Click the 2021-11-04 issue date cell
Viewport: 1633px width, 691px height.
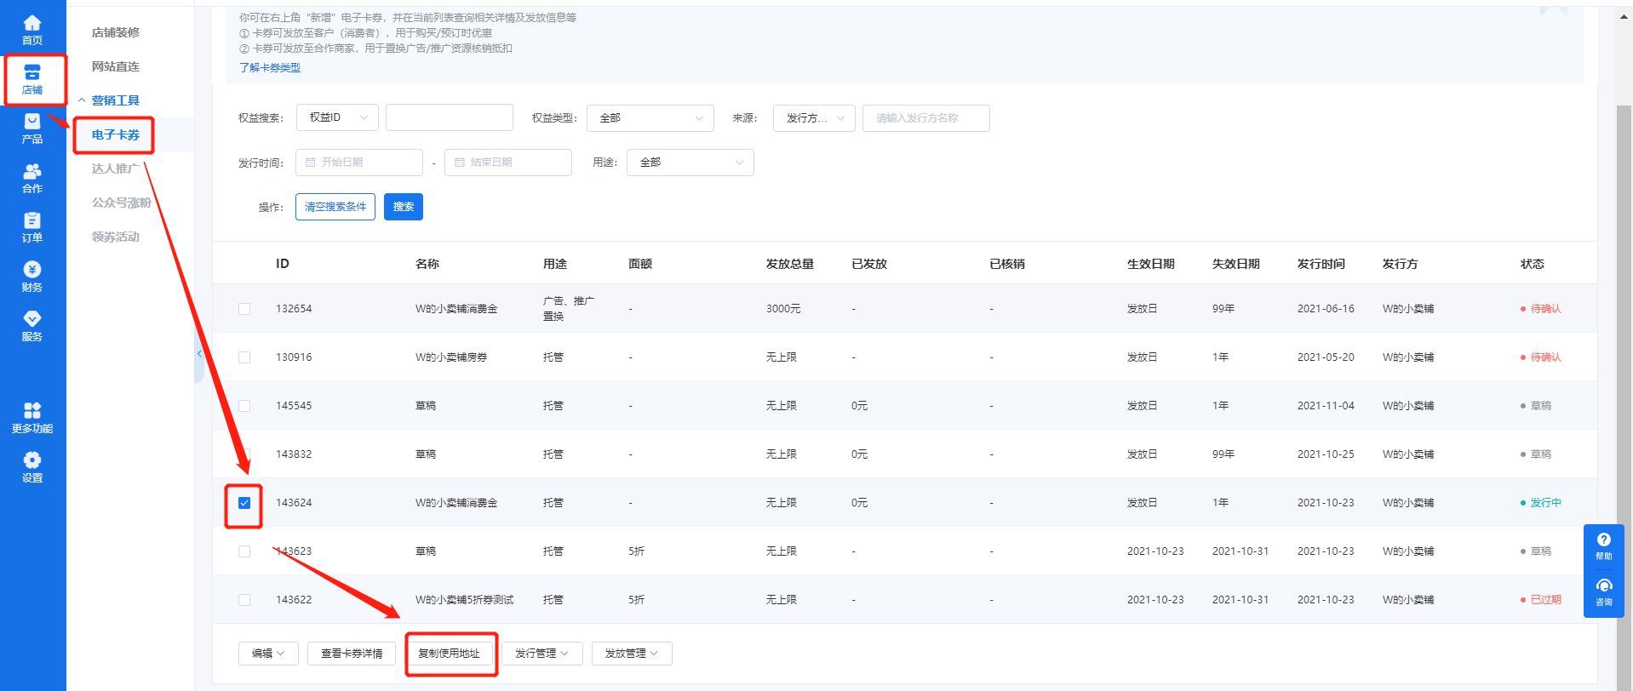tap(1326, 406)
